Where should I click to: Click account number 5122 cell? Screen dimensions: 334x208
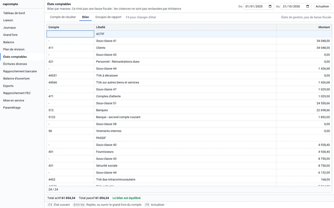pos(70,117)
